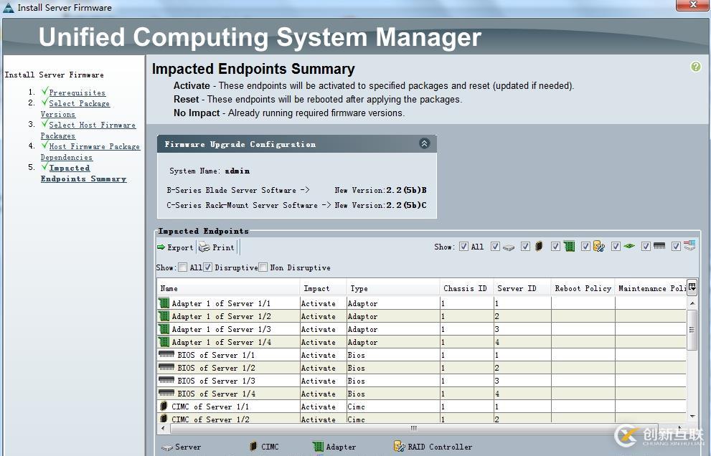
Task: Click the green board filter icon in Show row
Action: [629, 246]
